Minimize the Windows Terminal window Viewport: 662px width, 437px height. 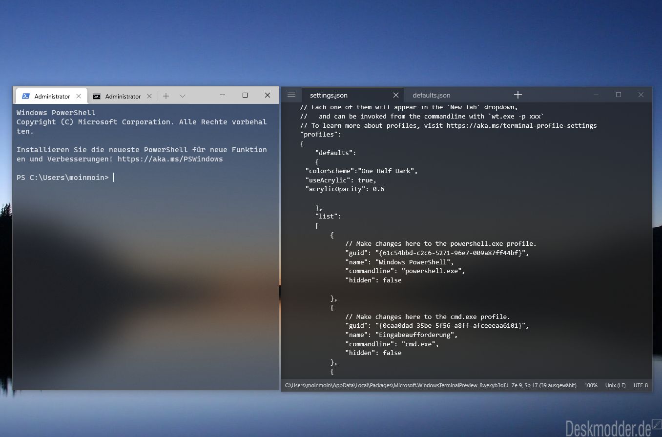pos(223,95)
